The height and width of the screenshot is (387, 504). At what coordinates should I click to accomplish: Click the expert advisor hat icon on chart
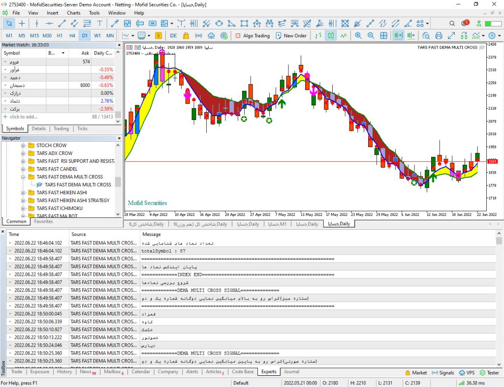pyautogui.click(x=482, y=47)
